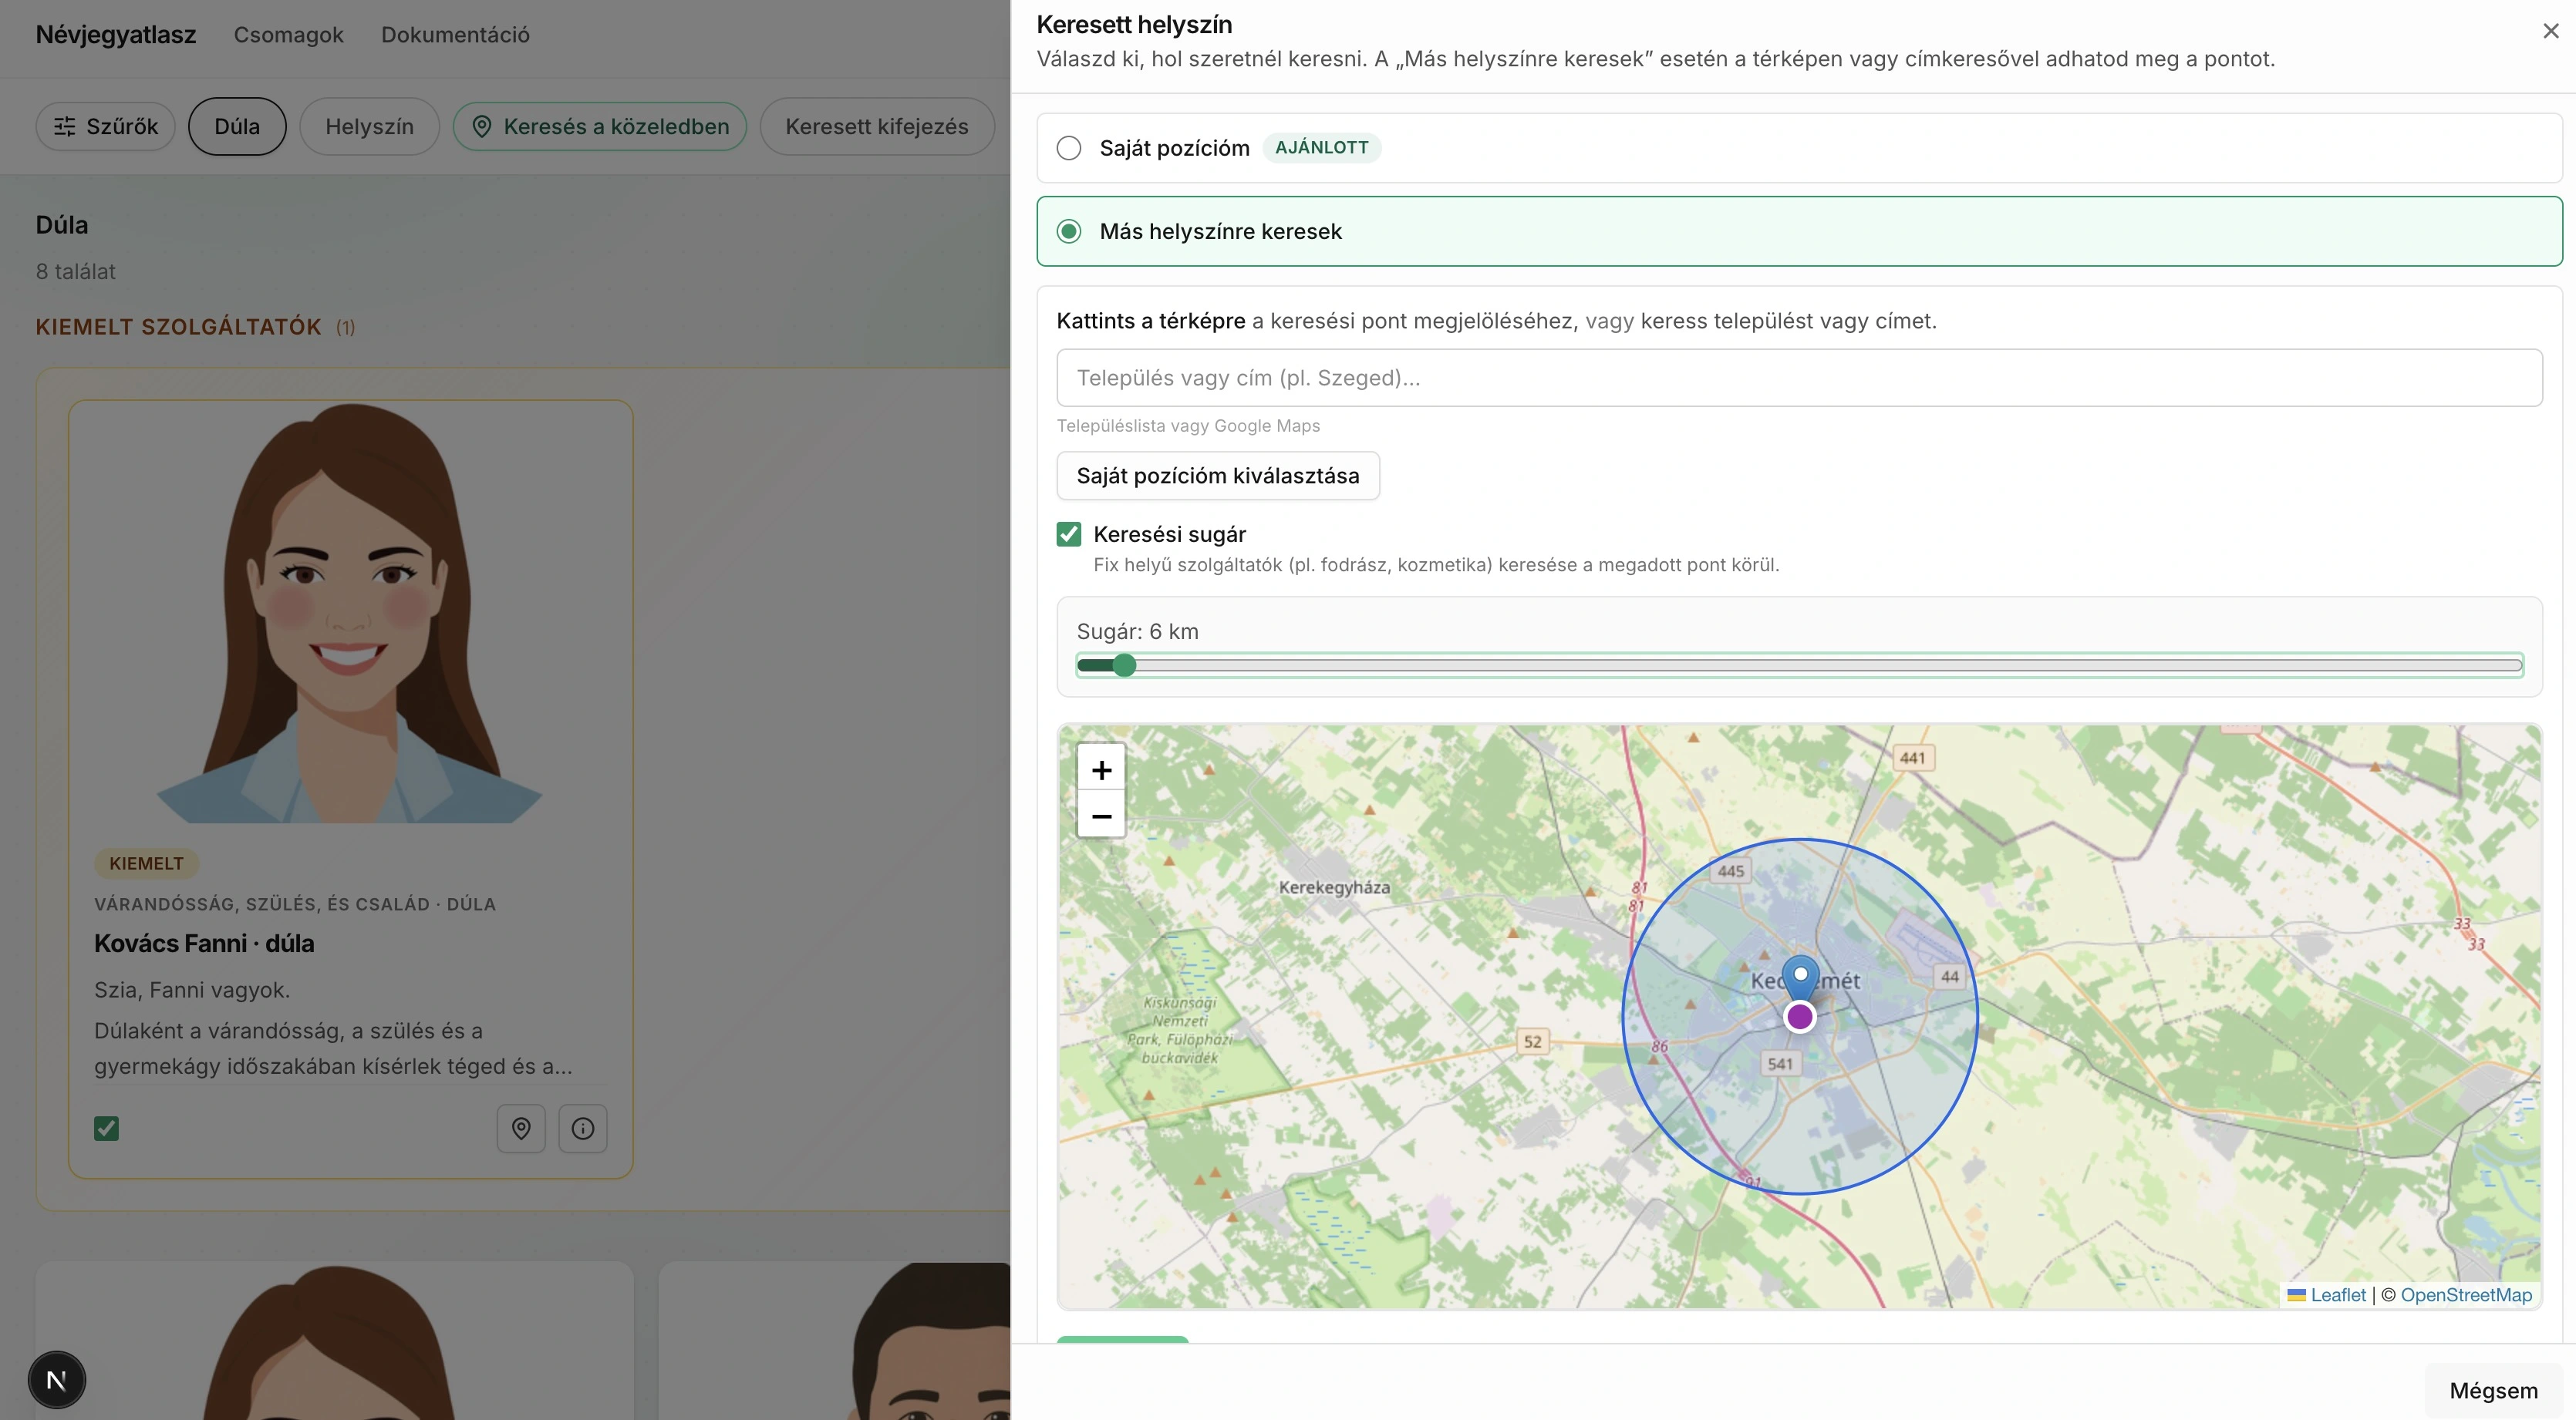This screenshot has width=2576, height=1420.
Task: Click the Sugár radius slider handle
Action: [x=1124, y=665]
